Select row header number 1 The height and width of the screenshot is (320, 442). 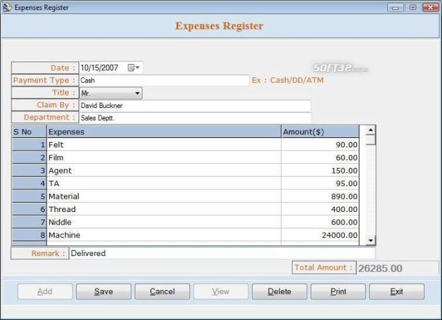29,145
